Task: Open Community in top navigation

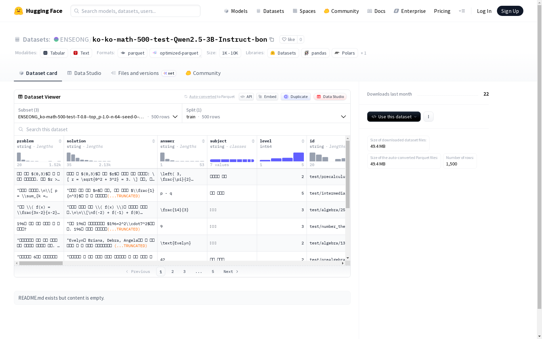Action: (341, 11)
